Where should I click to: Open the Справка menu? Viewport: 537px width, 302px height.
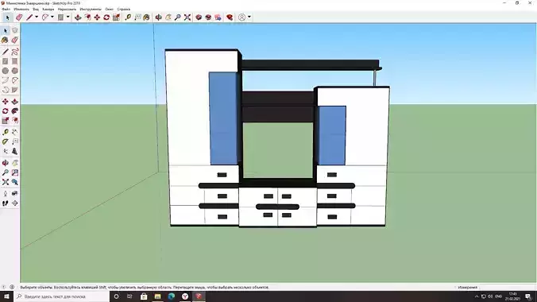[x=124, y=10]
